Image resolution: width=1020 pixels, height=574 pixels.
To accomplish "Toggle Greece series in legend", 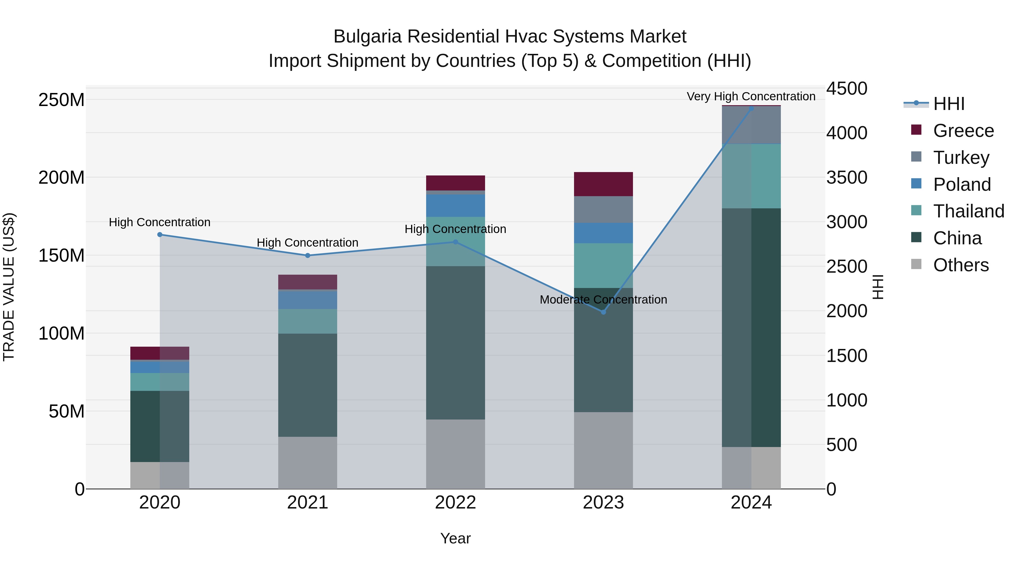I will coord(952,131).
